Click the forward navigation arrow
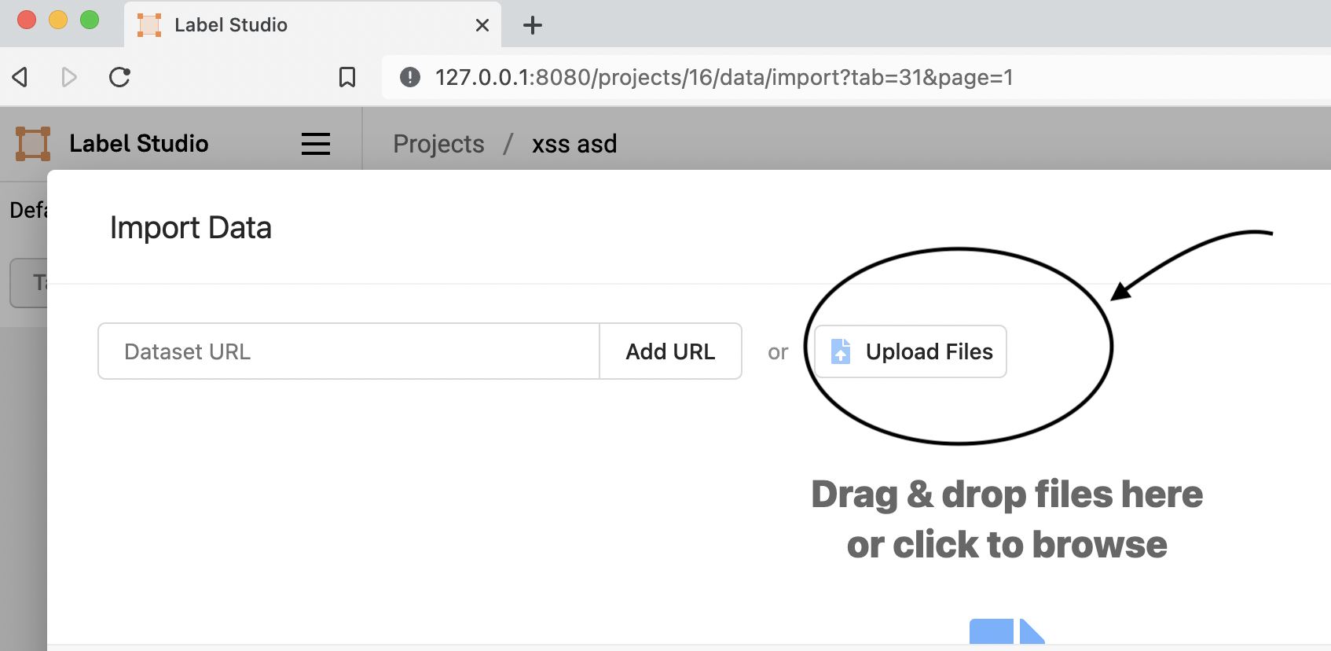The image size is (1331, 651). (69, 77)
